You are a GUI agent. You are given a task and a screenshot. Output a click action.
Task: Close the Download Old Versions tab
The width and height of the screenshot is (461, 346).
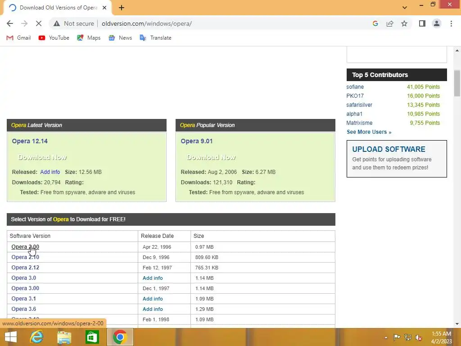pos(104,8)
